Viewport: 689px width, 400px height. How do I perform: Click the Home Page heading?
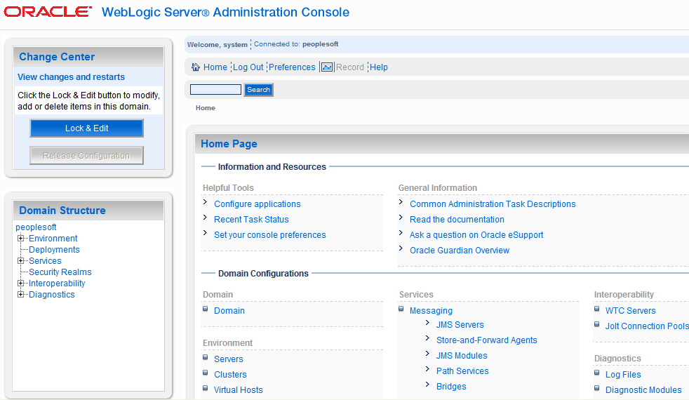[229, 144]
